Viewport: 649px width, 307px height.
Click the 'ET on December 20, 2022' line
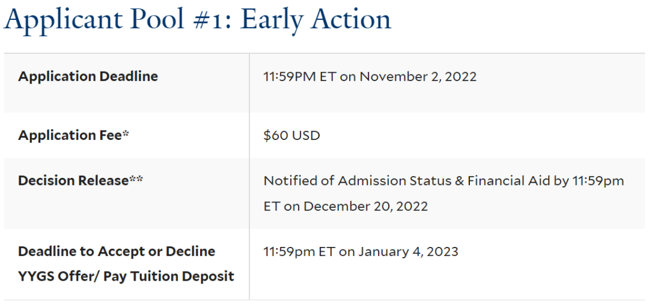click(346, 206)
